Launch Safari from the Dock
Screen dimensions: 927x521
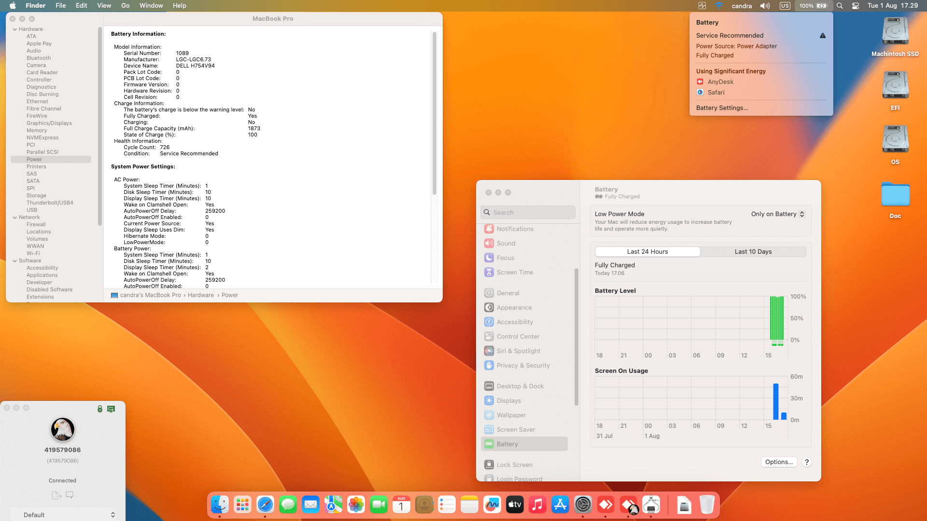(265, 505)
